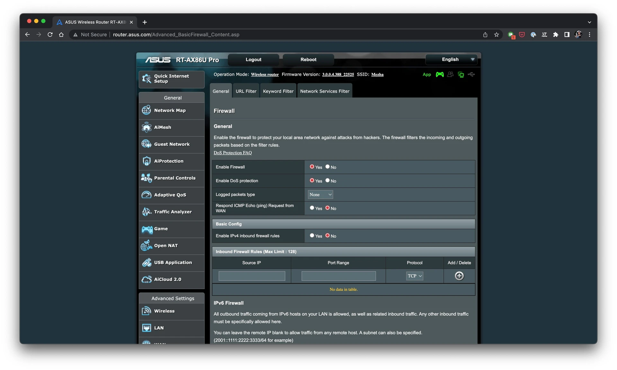Open Game section in sidebar
617x370 pixels.
pyautogui.click(x=171, y=229)
